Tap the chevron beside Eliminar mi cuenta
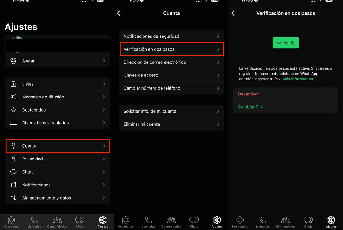This screenshot has width=343, height=230. 218,124
